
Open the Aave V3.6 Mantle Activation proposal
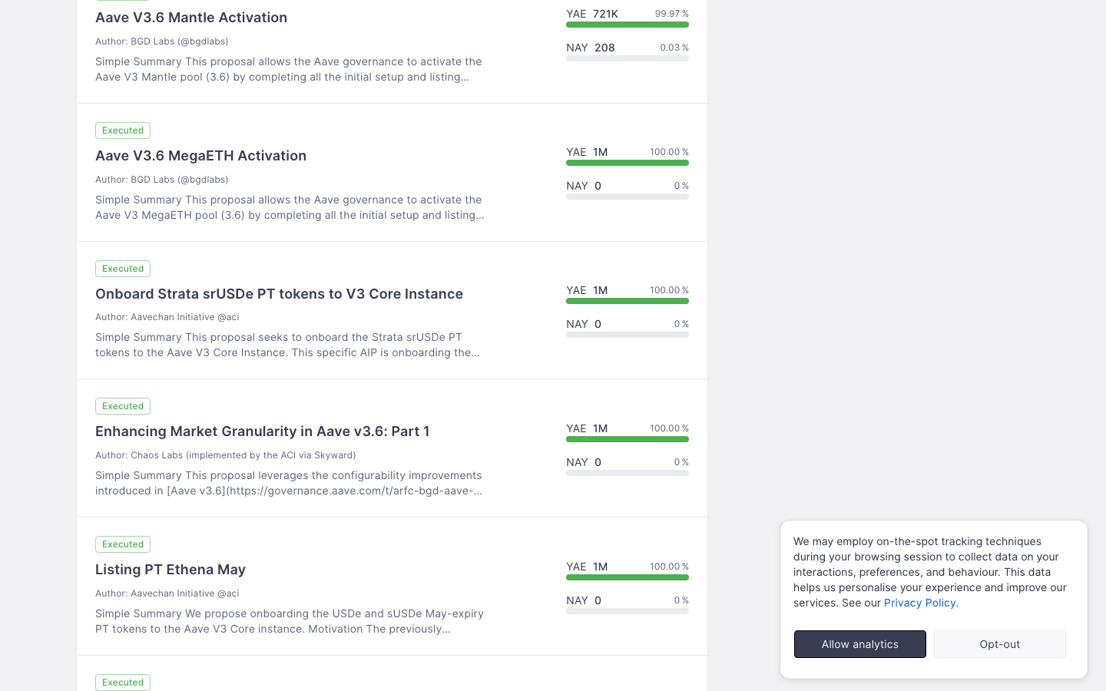click(x=190, y=17)
